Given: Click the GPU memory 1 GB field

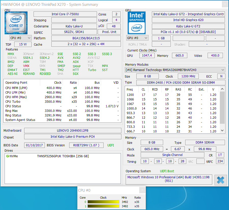Looking at the screenshot, I should click(161, 38).
